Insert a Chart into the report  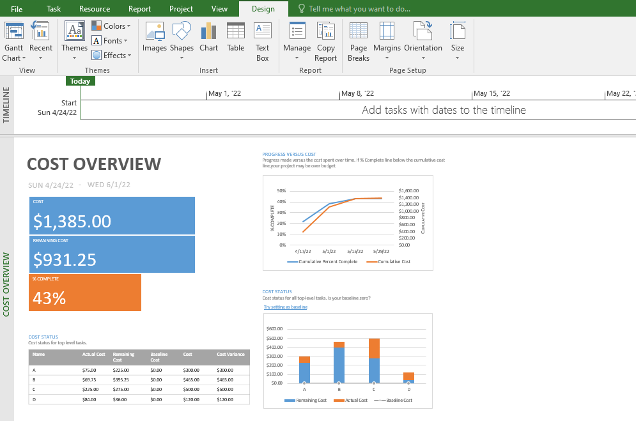coord(208,40)
